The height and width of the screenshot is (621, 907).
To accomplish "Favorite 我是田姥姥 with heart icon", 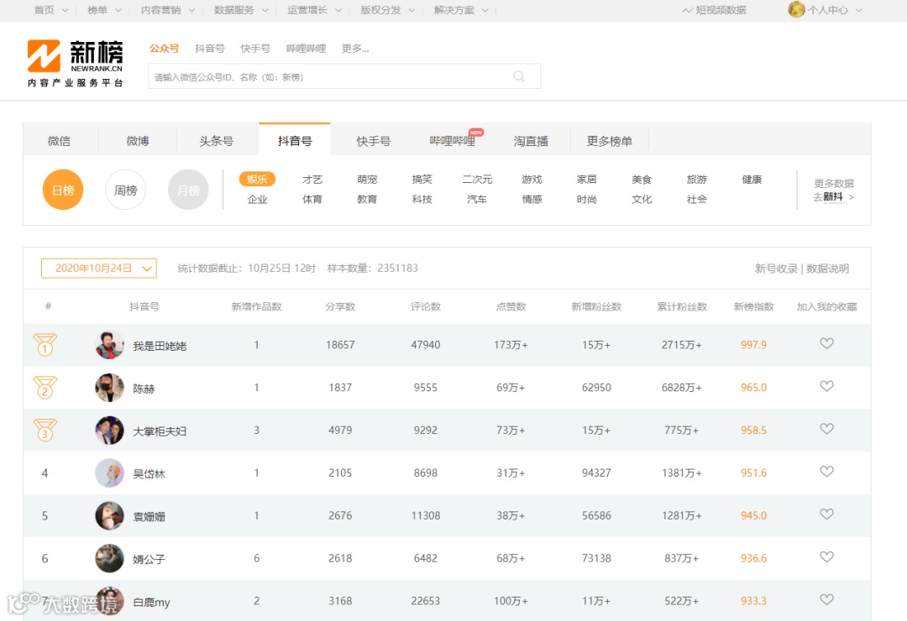I will pyautogui.click(x=826, y=343).
